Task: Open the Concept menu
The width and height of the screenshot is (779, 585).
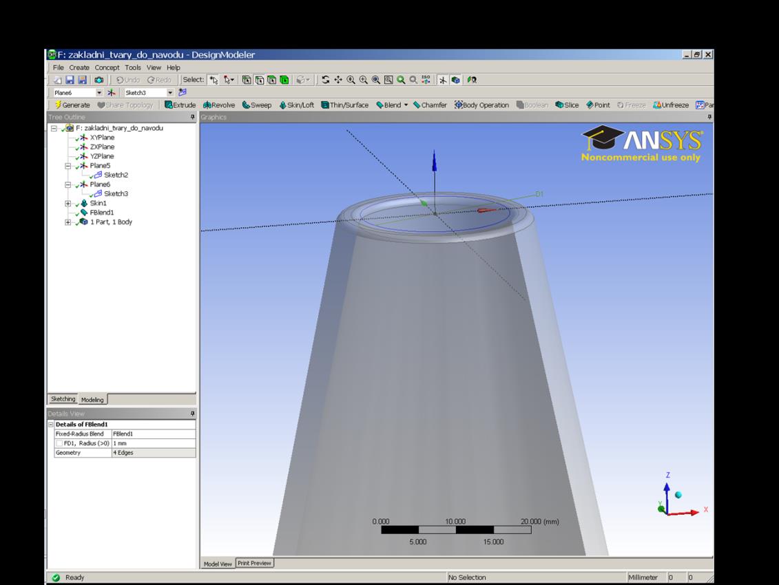Action: point(107,67)
